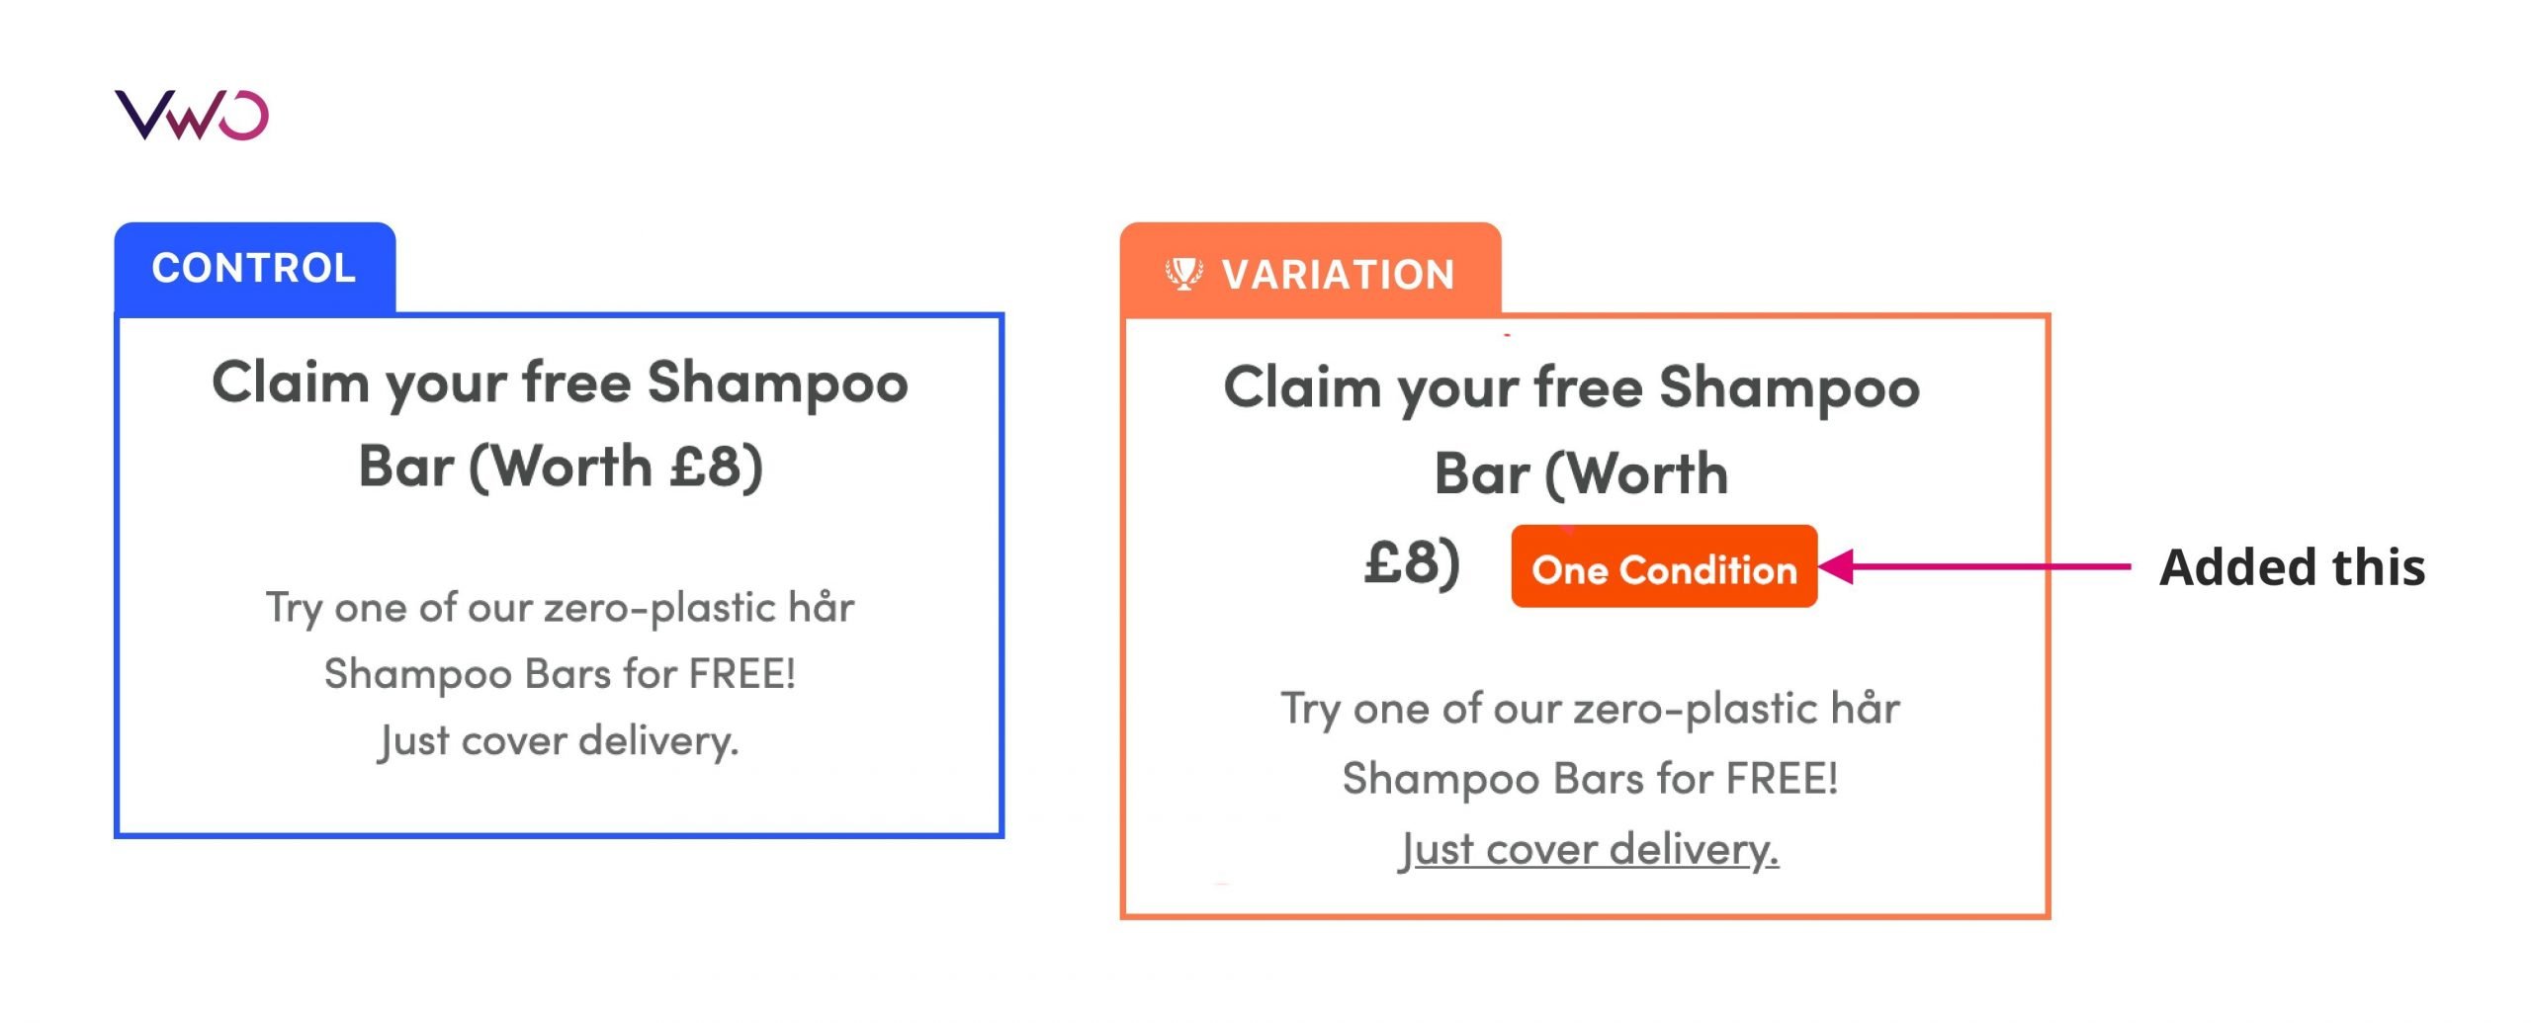Click the Added this annotation text

(2292, 567)
